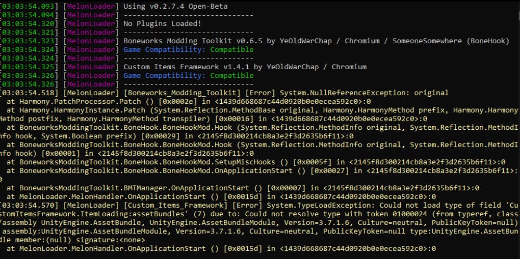Screen dimensions: 520x259
Task: Select the text 'Using v0.2.7.4 Open-Beta'
Action: (x=175, y=6)
